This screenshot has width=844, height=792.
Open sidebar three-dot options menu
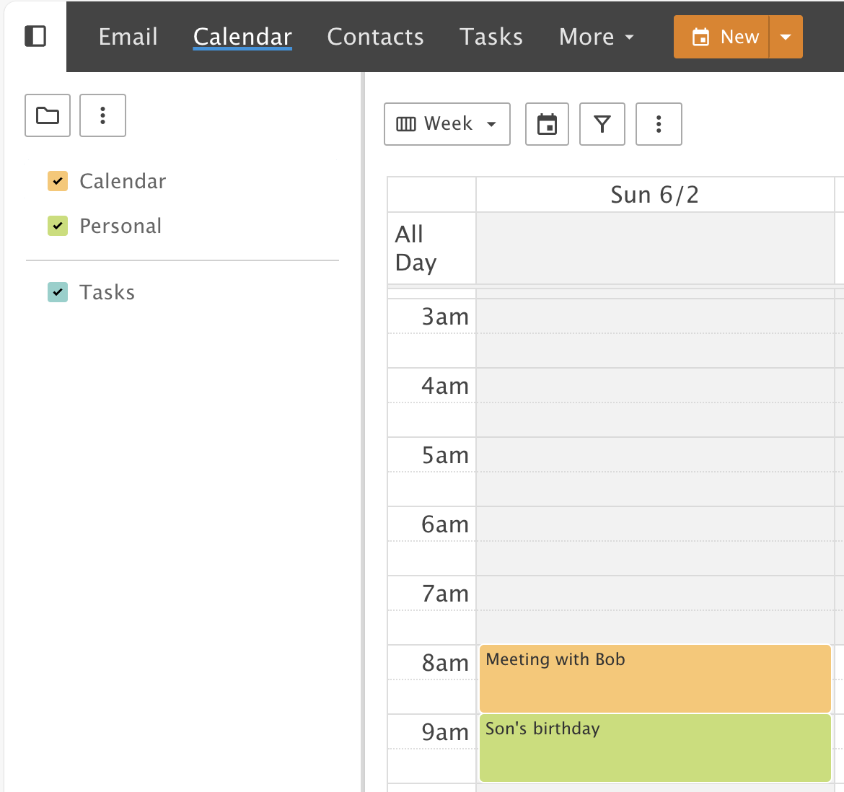click(102, 115)
